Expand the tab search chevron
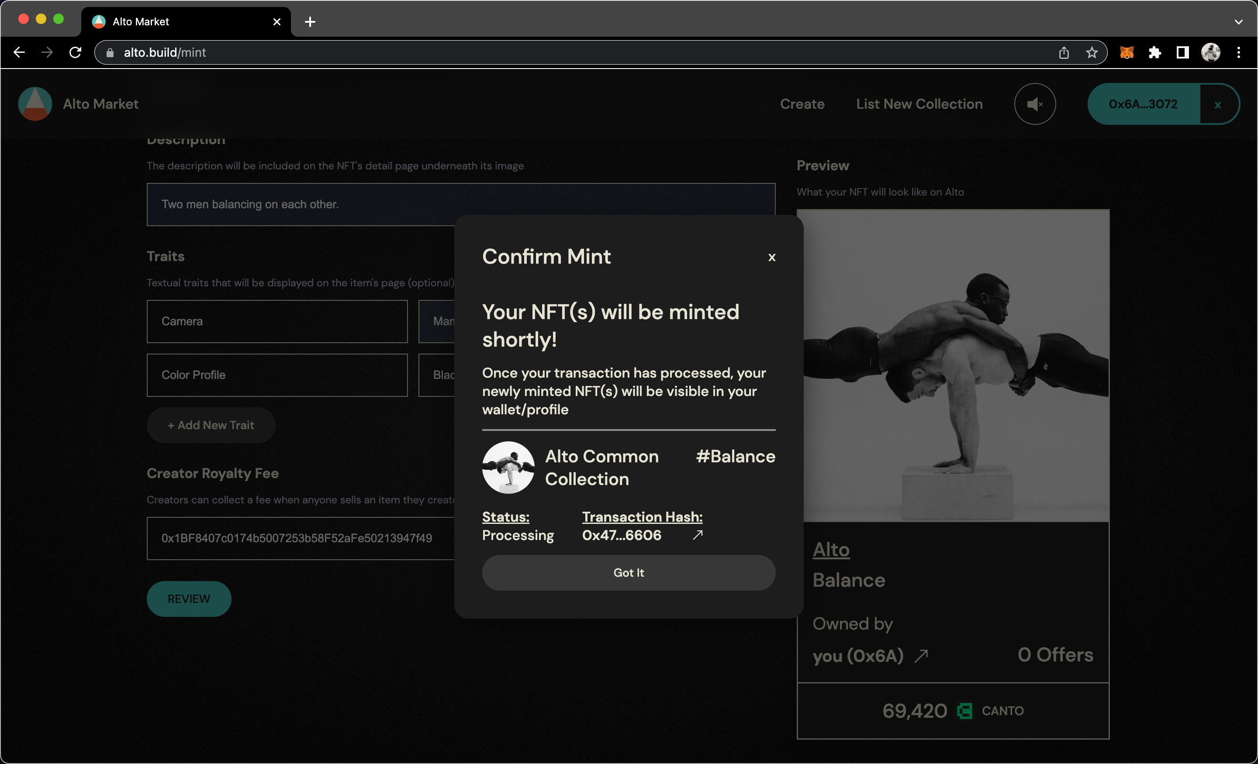This screenshot has height=764, width=1258. click(1239, 21)
